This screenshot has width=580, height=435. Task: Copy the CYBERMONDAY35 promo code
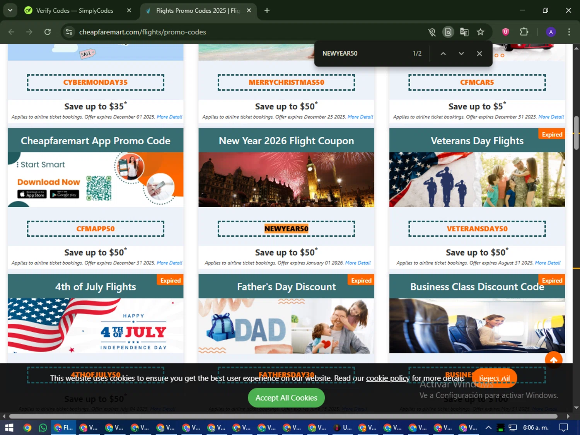click(x=96, y=82)
